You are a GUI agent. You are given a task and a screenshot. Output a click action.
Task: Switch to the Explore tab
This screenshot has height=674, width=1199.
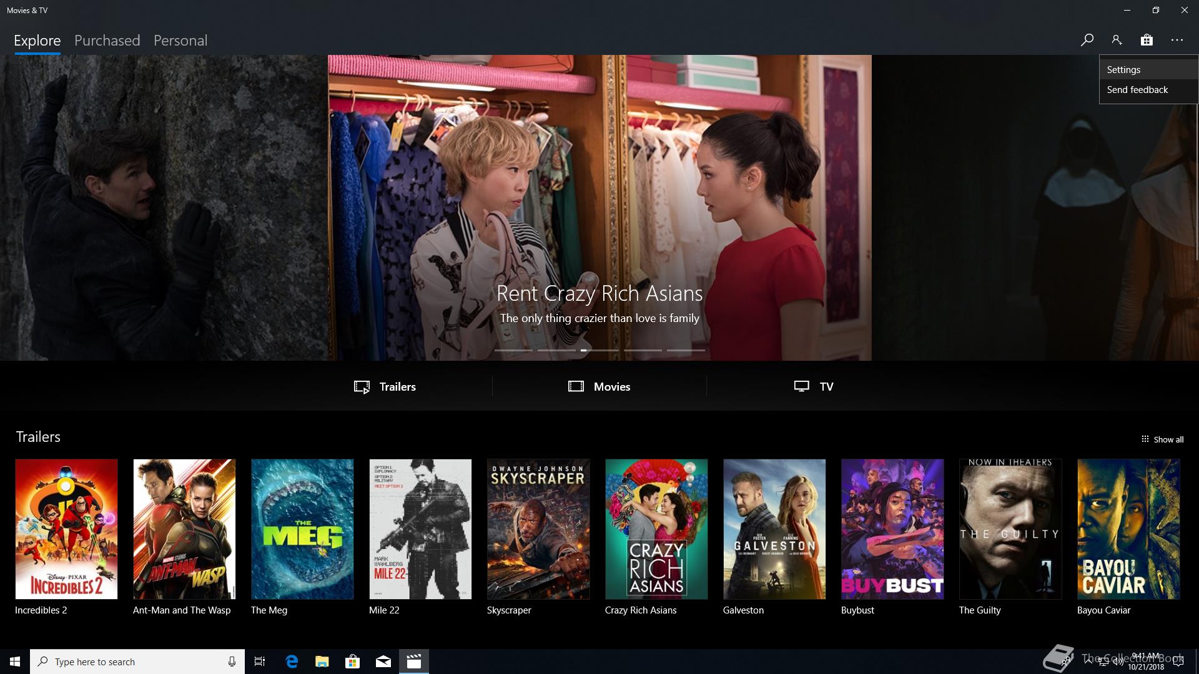point(37,41)
